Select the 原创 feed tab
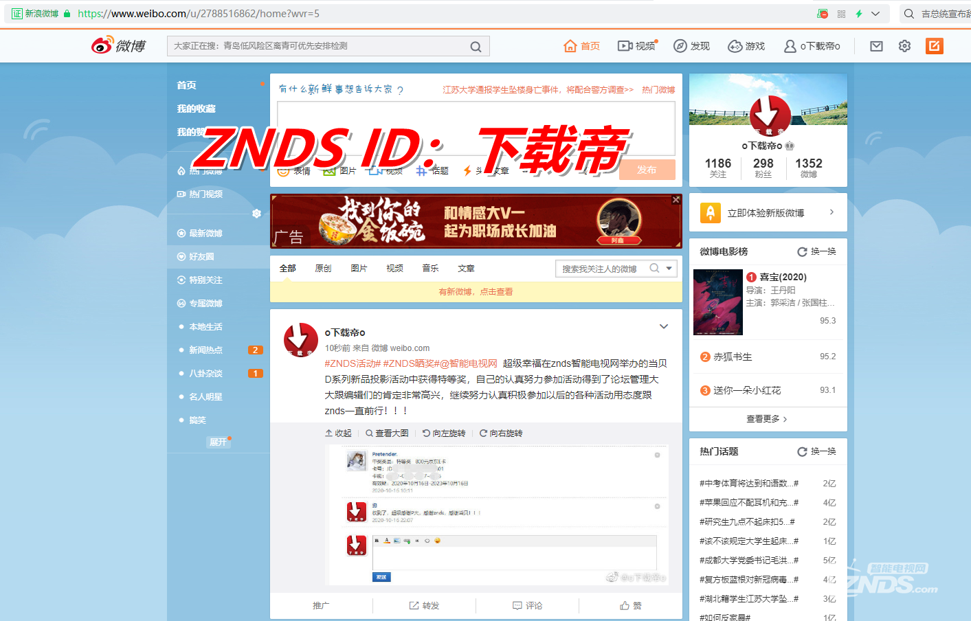971x621 pixels. 323,269
